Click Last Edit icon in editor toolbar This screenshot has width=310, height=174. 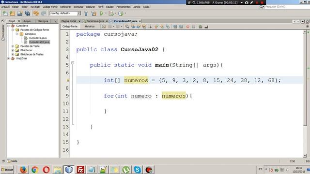(104, 27)
